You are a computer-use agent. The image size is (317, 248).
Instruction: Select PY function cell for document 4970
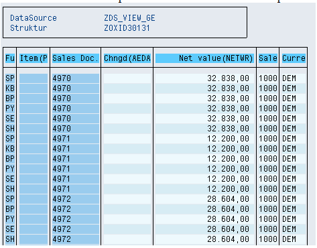tap(10, 109)
